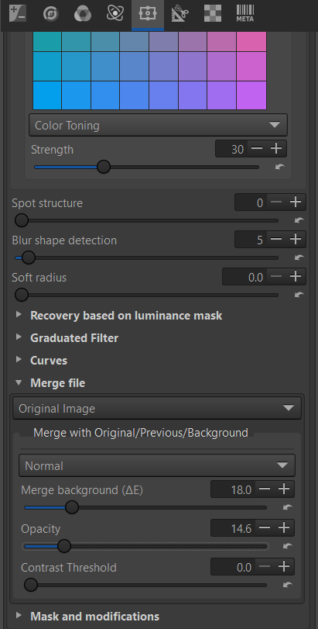Open the Advanced tab atom icon
This screenshot has width=318, height=629.
coord(115,14)
